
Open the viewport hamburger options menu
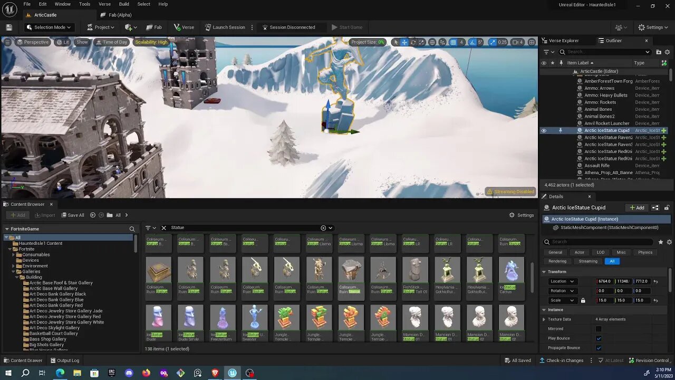point(7,42)
